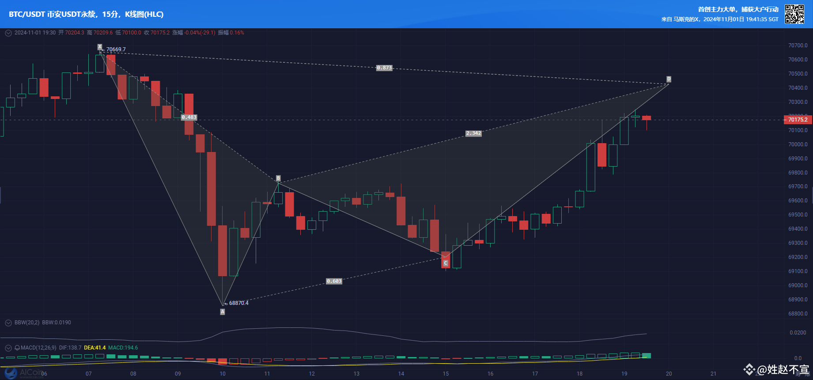813x380 pixels.
Task: Click the slogan text beside the QR code
Action: [x=738, y=9]
